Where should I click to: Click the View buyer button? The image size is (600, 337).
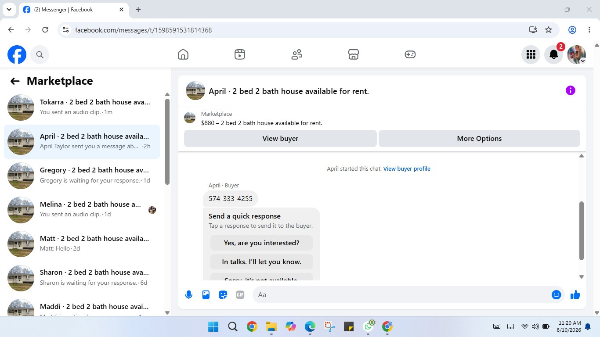(x=280, y=138)
